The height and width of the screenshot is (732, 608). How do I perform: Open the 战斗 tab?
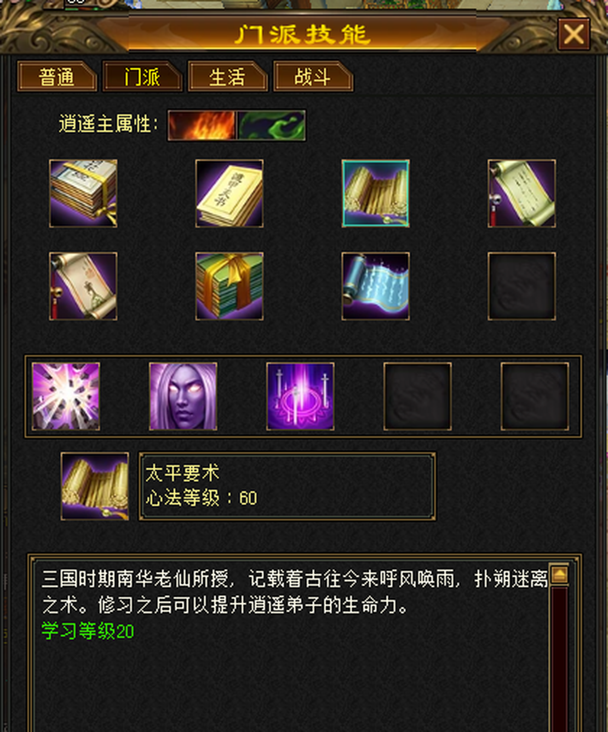pyautogui.click(x=313, y=77)
